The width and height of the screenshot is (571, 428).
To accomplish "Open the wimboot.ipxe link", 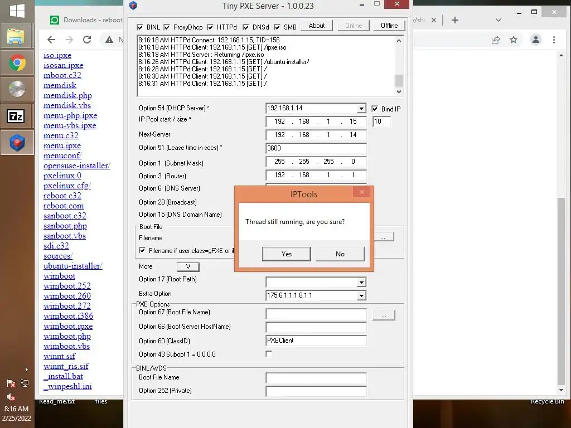I will [68, 327].
